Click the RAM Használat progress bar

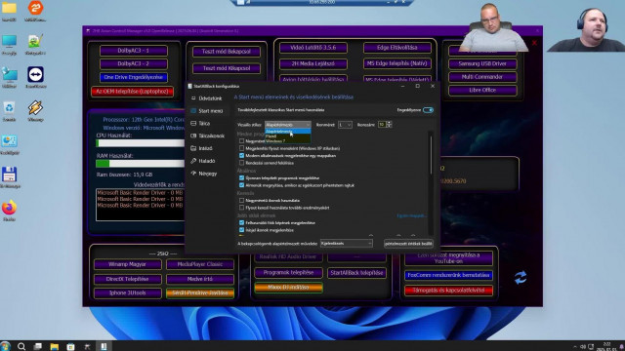141,164
